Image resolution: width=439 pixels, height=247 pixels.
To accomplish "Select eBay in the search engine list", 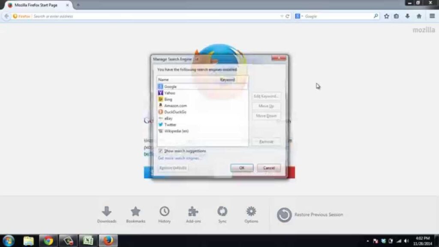I will [x=202, y=118].
